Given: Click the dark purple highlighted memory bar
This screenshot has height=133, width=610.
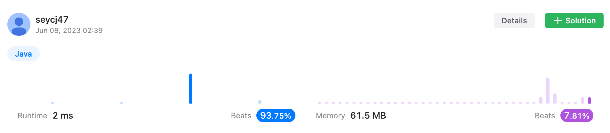Looking at the screenshot, I should coord(590,100).
